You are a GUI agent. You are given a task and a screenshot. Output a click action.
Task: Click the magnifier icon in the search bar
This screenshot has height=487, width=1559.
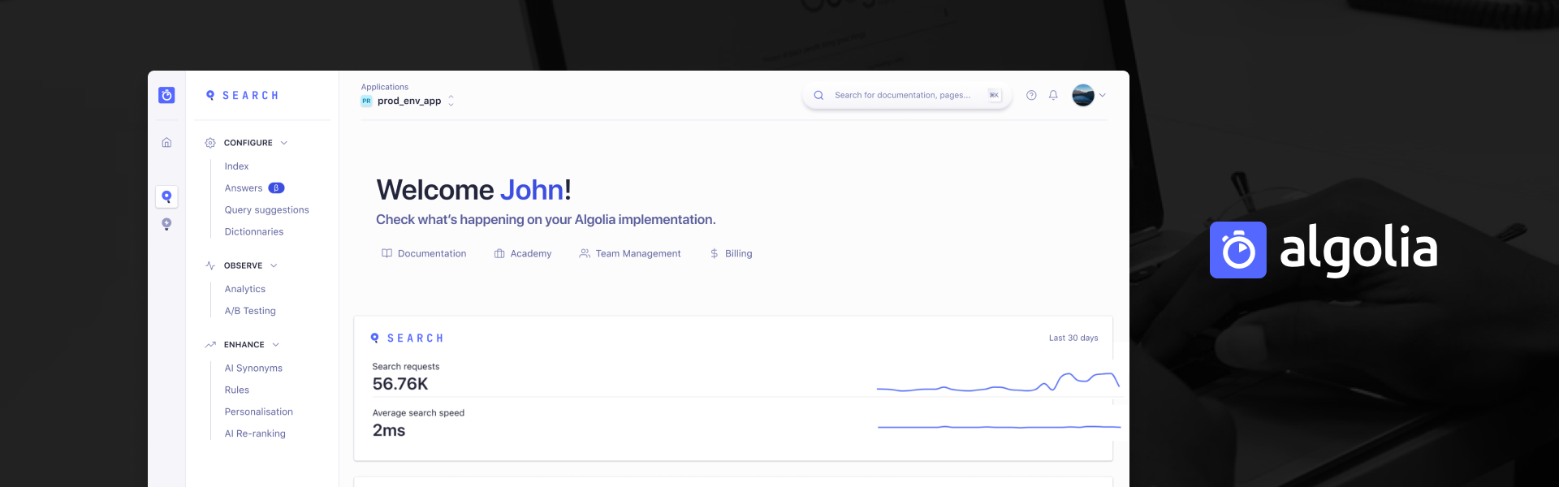coord(818,95)
